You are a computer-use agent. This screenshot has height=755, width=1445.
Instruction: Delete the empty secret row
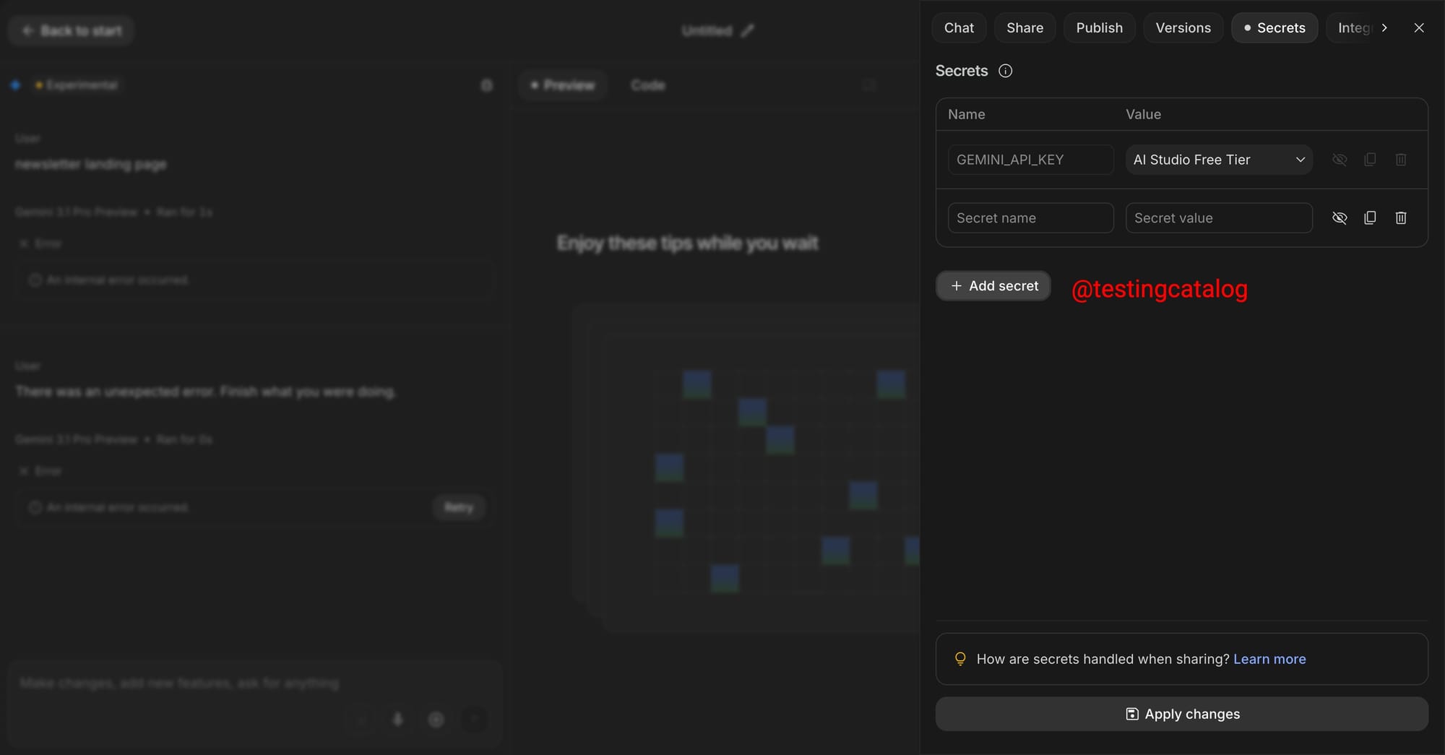pos(1401,217)
